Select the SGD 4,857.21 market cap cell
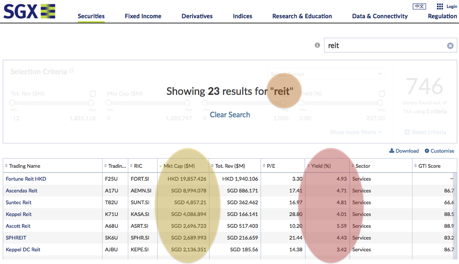 183,203
